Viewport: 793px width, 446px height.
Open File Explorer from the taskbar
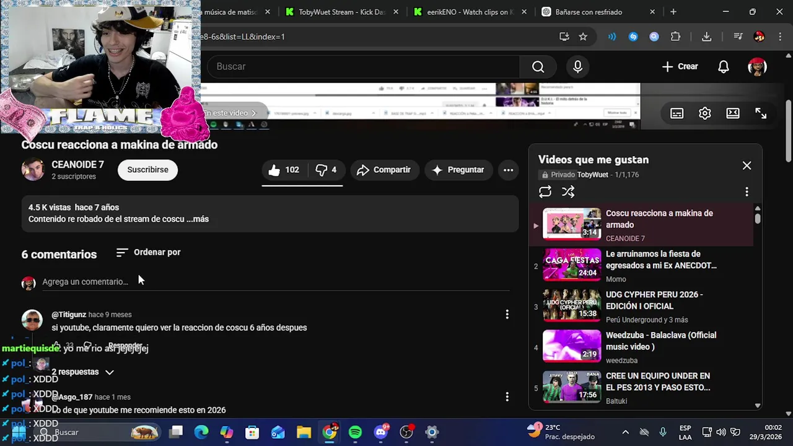click(x=304, y=432)
